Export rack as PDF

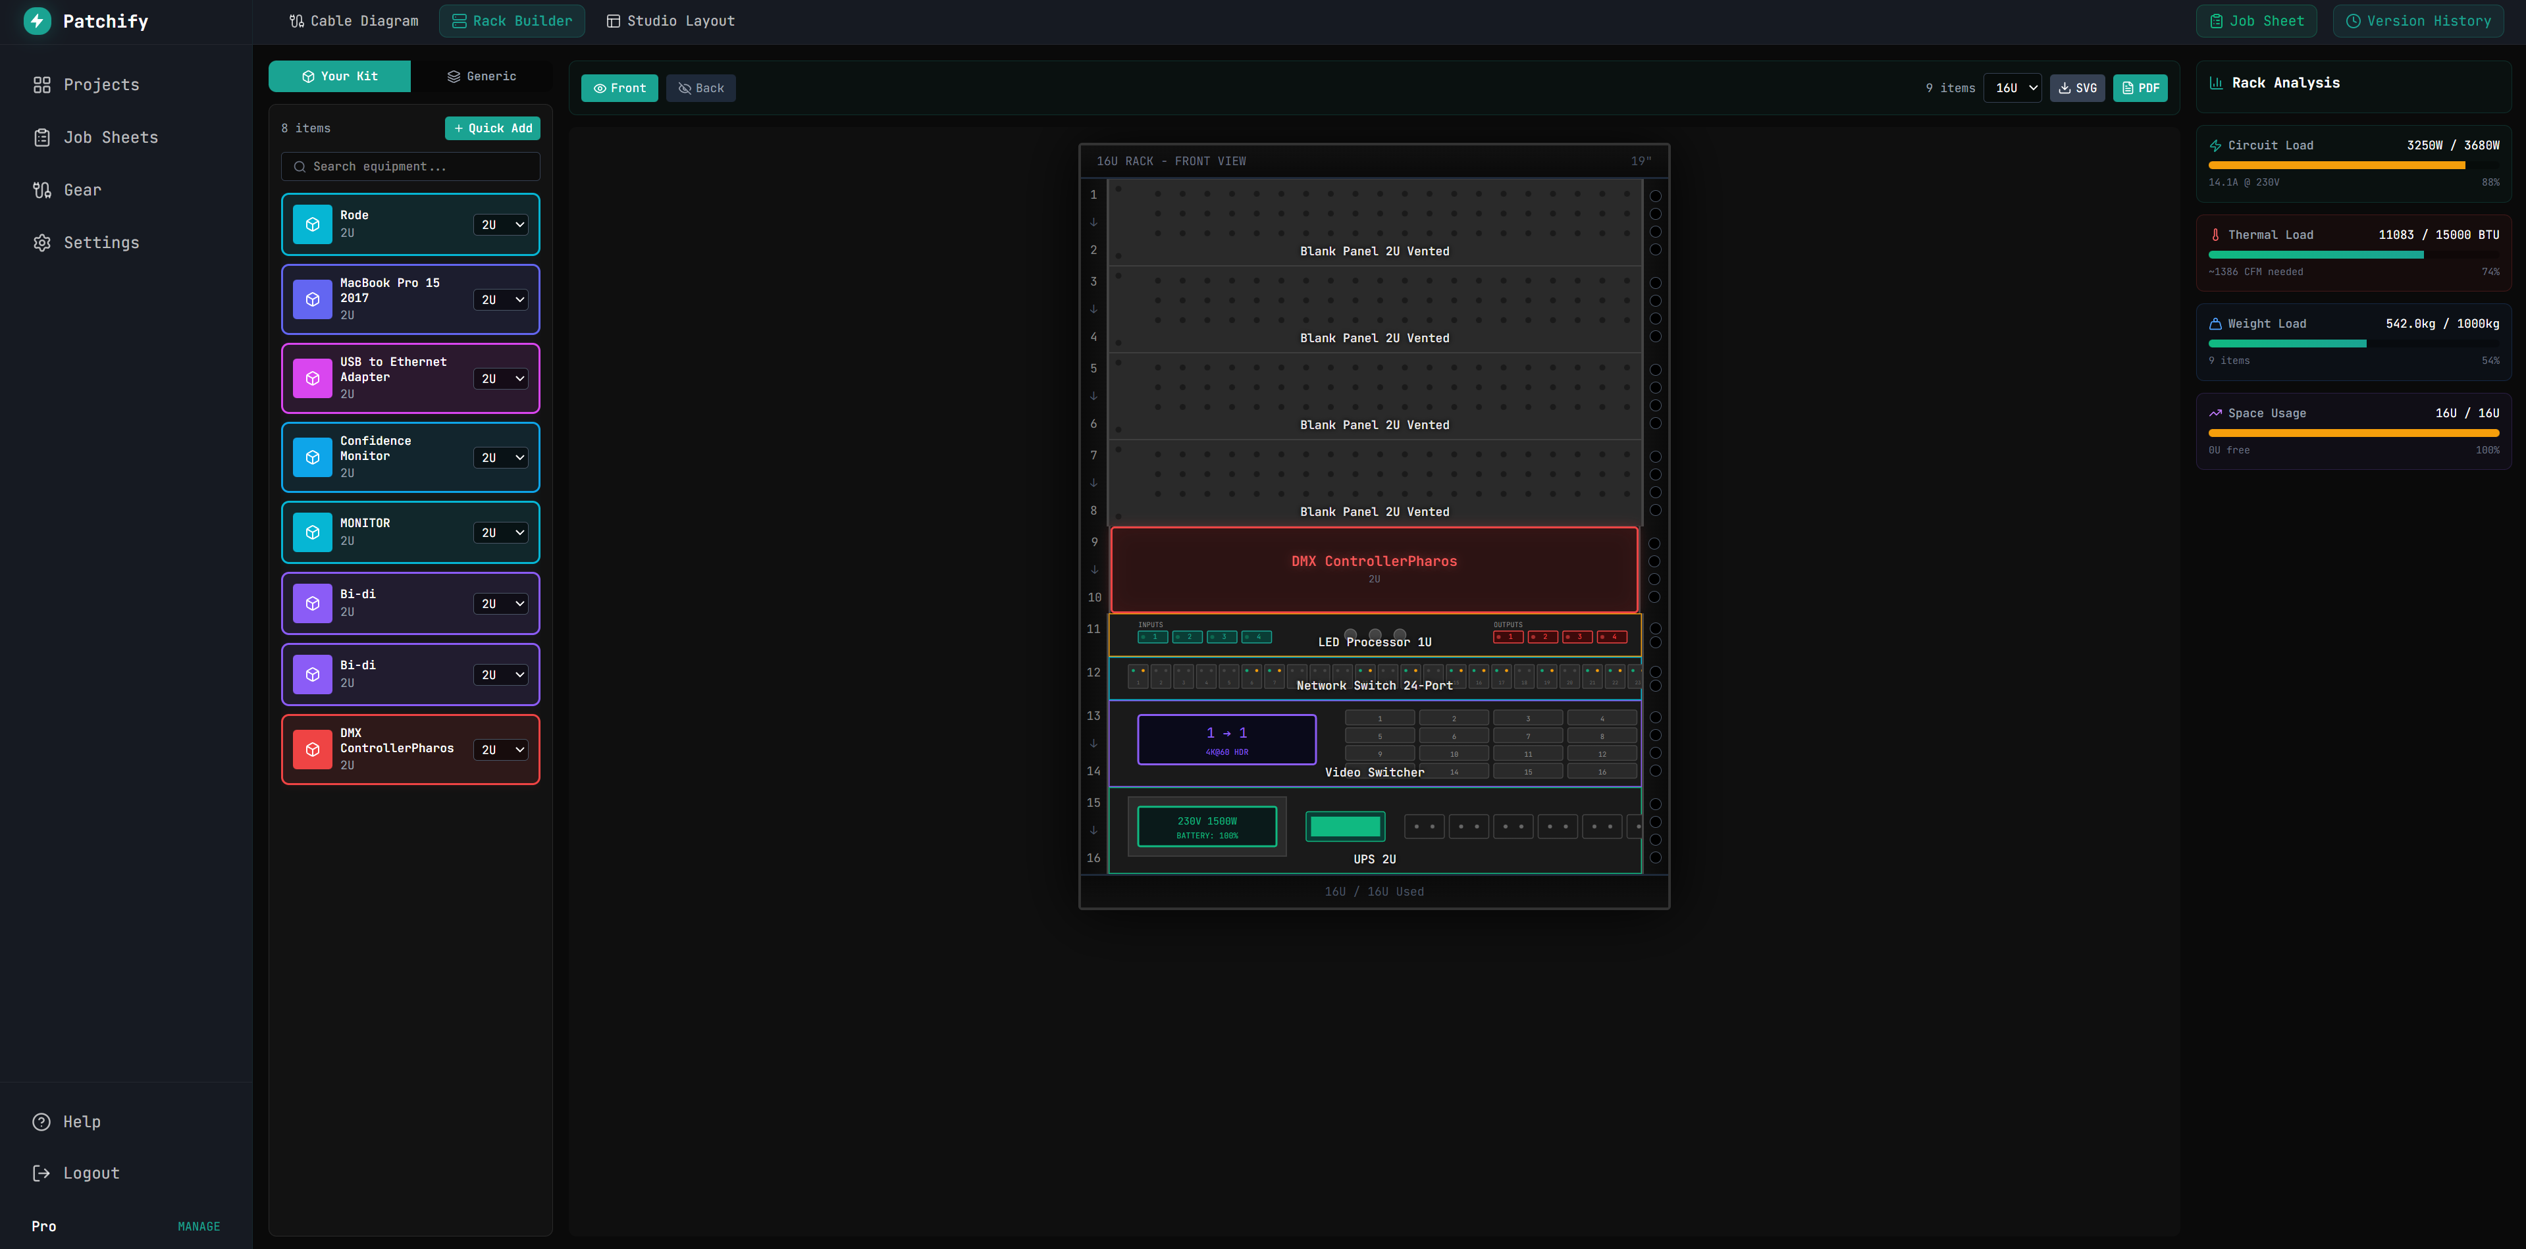[x=2140, y=88]
